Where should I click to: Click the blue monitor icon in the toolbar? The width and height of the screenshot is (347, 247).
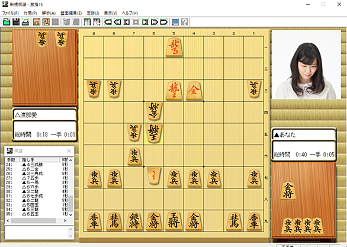[175, 22]
